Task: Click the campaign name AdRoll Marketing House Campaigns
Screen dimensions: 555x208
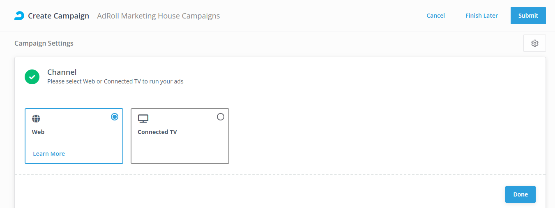Action: [158, 16]
